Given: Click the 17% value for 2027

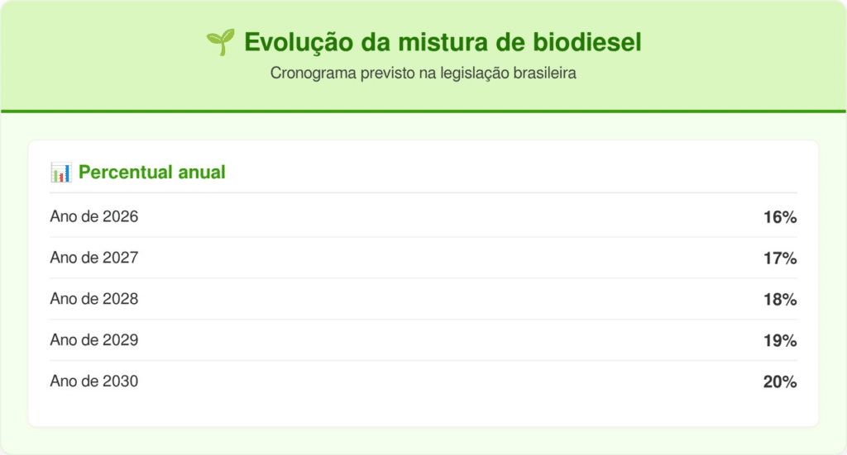Looking at the screenshot, I should (780, 258).
